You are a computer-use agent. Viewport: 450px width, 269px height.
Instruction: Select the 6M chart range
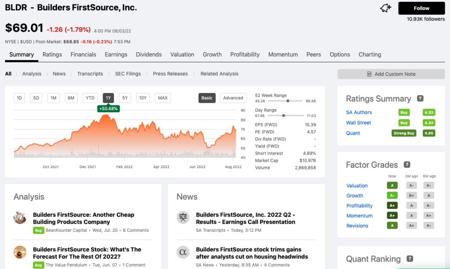[71, 98]
